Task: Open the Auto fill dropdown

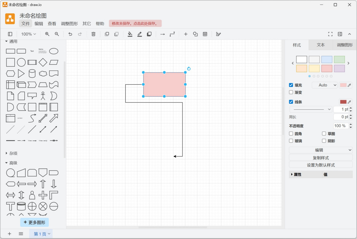Action: [x=324, y=85]
